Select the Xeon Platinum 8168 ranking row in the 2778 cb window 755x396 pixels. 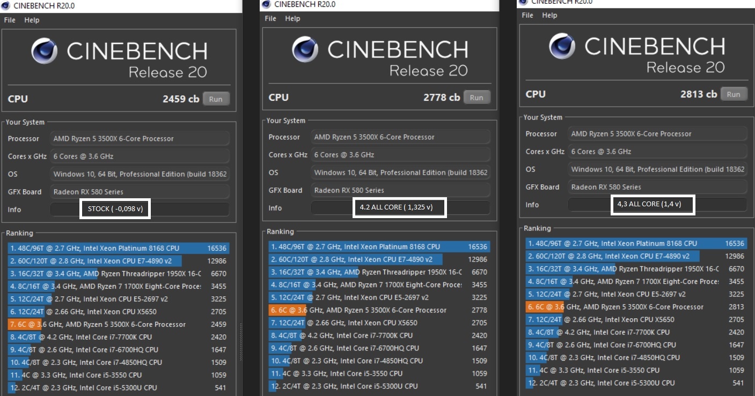(379, 246)
